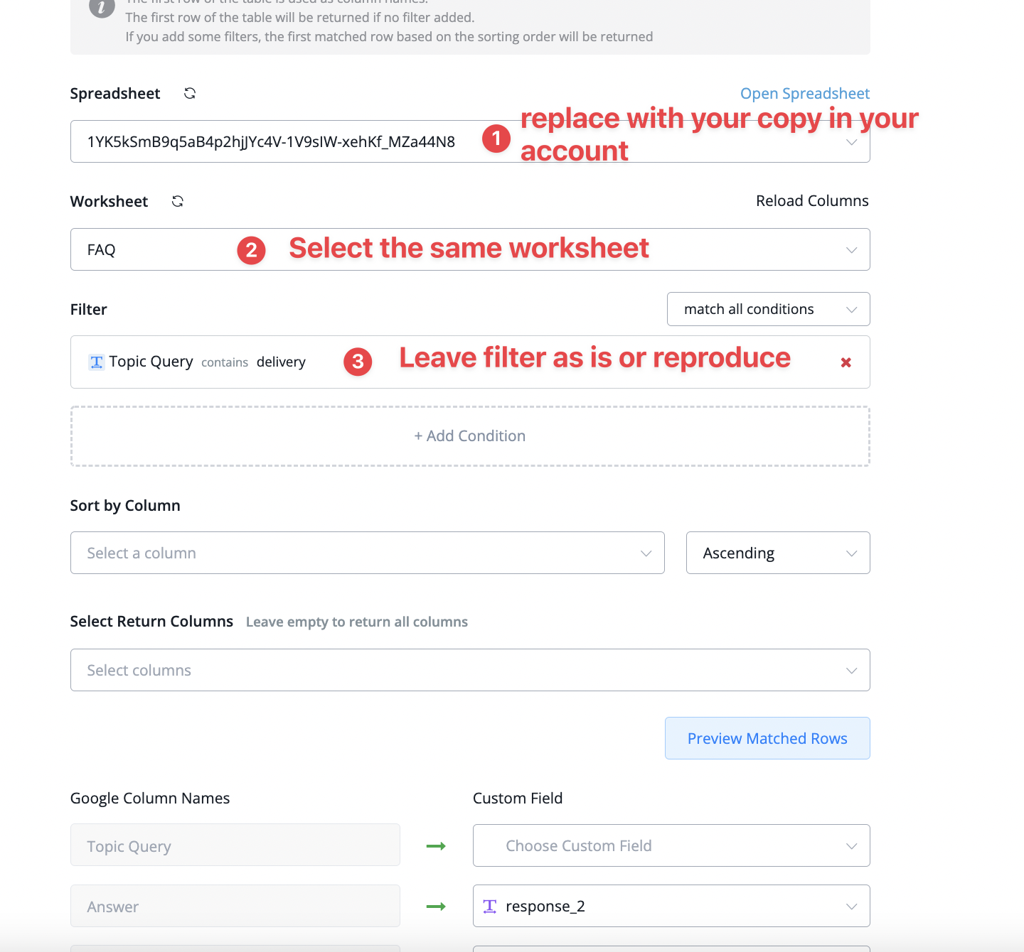Image resolution: width=1024 pixels, height=952 pixels.
Task: Open the Select a column sort dropdown
Action: point(367,553)
